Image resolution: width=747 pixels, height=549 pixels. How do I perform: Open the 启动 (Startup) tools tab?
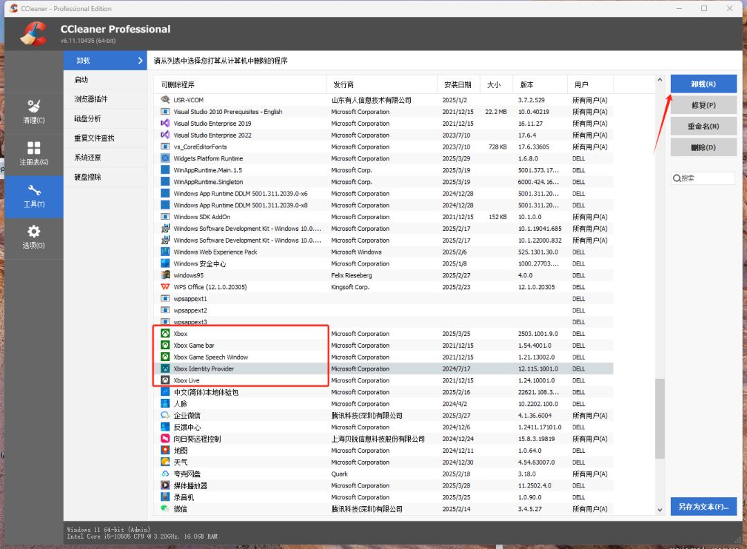(x=105, y=80)
